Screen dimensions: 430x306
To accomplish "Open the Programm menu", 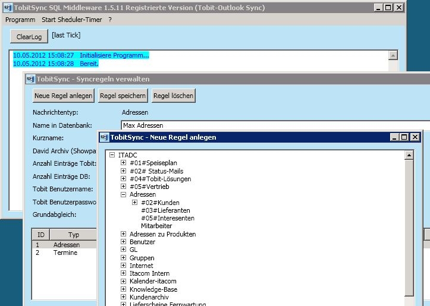I will tap(20, 20).
